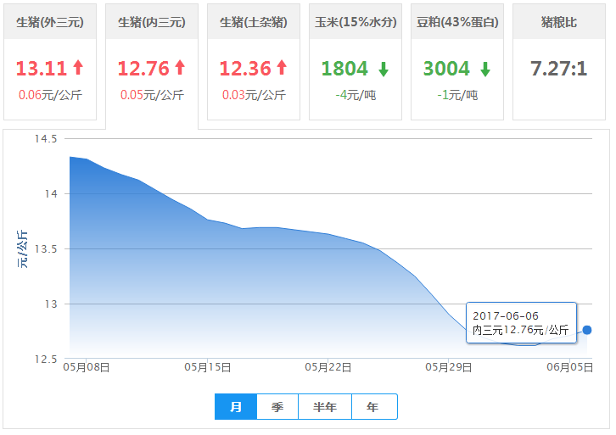Change chart range to 半年
616x435 pixels.
[325, 407]
